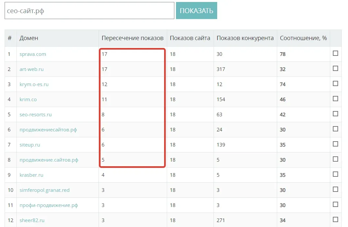Select the checkbox for krim.co row
348x227 pixels.
click(x=335, y=99)
